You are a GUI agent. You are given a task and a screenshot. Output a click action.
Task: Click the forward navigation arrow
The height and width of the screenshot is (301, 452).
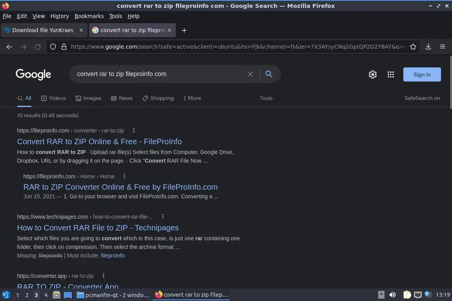24,47
